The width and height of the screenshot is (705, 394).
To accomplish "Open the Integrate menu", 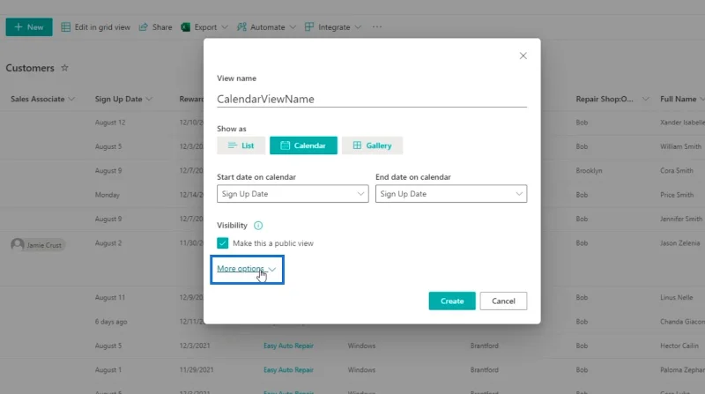I will [x=333, y=27].
